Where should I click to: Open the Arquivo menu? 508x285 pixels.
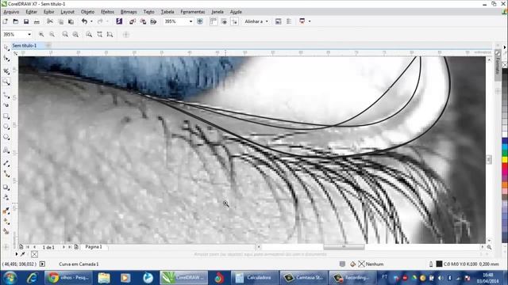11,12
